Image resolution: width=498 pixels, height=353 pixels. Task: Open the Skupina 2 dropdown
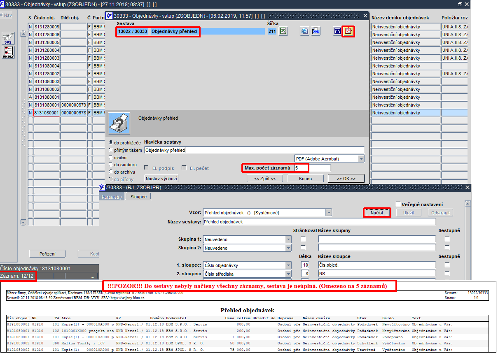point(288,248)
